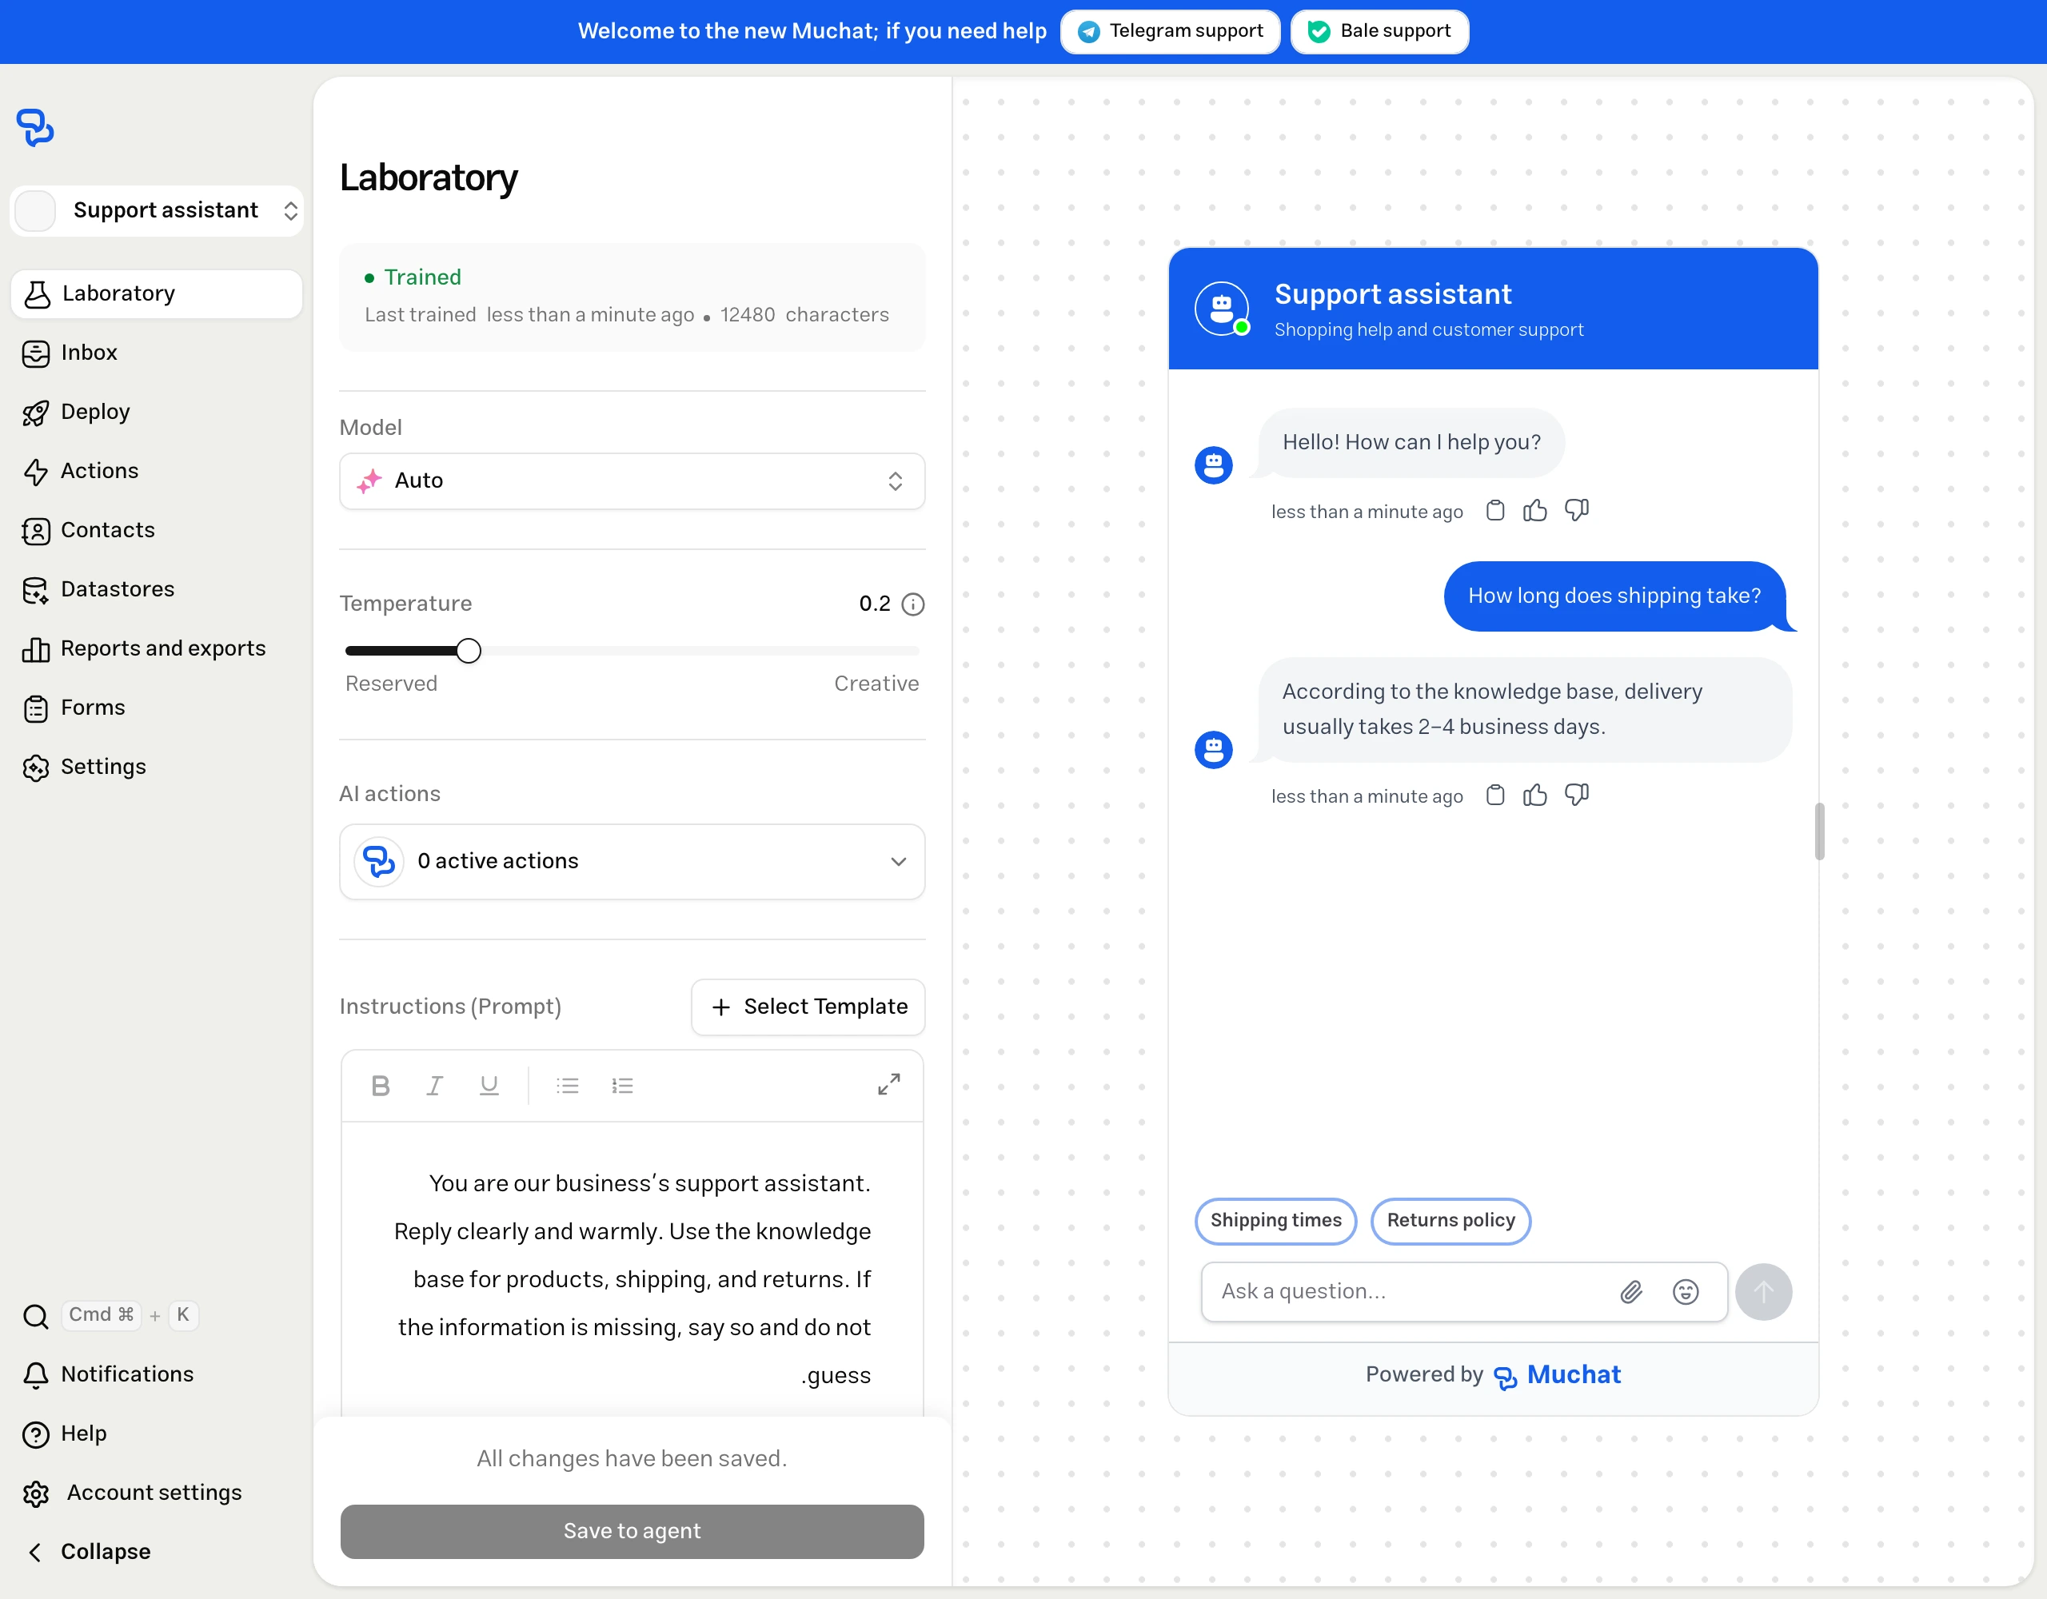Choose the Returns policy suggestion chip
The width and height of the screenshot is (2047, 1599).
pyautogui.click(x=1450, y=1220)
